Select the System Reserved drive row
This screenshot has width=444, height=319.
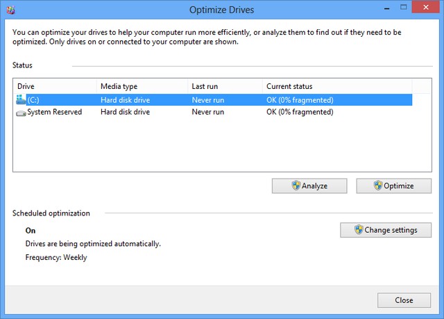pyautogui.click(x=208, y=112)
